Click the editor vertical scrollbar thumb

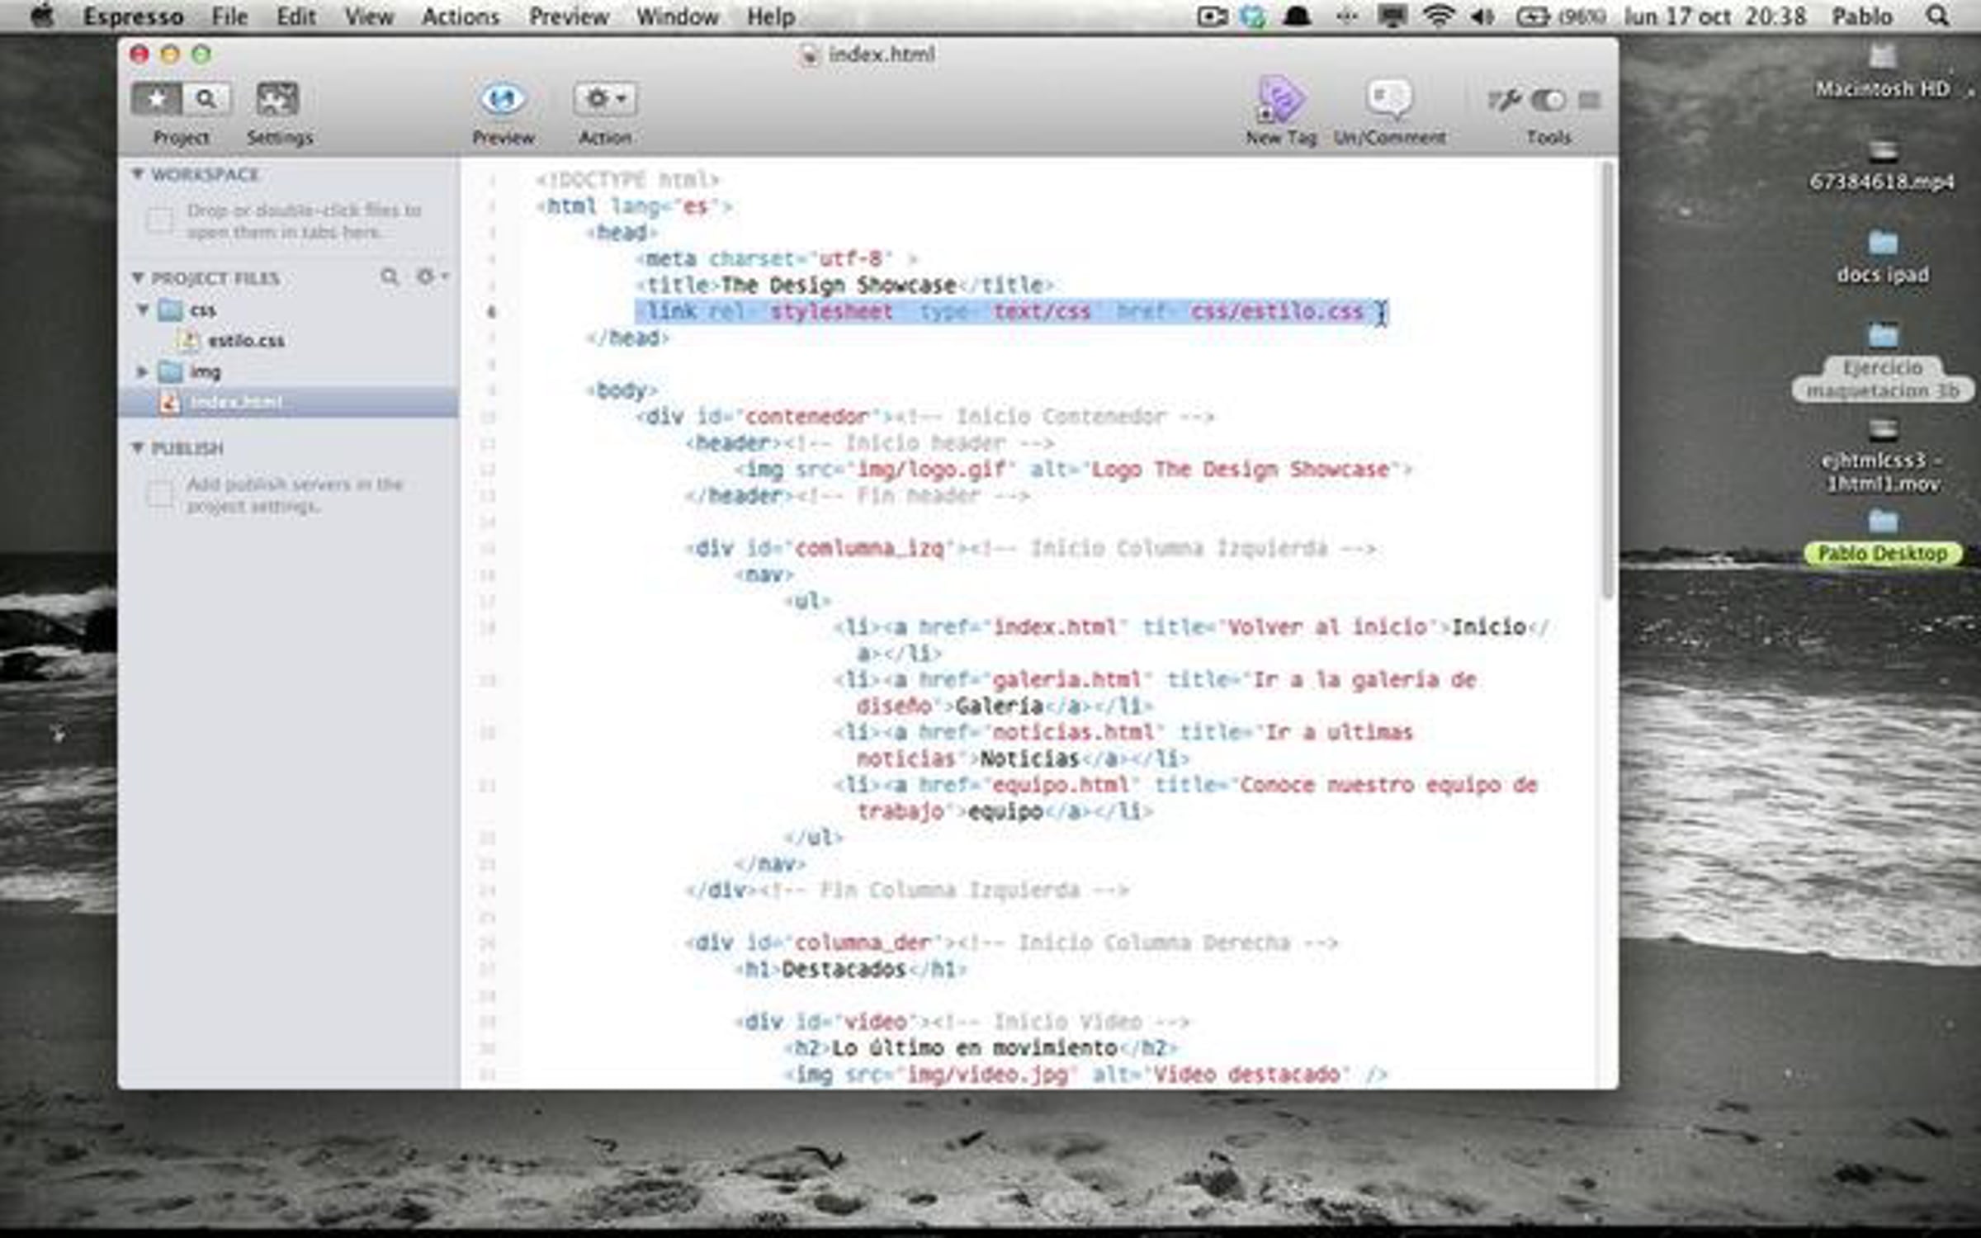[1607, 380]
